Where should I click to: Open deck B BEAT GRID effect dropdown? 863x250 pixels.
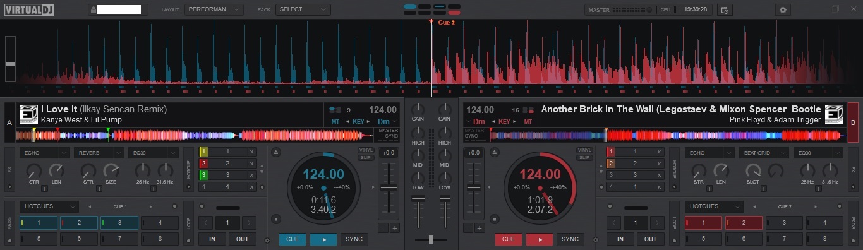pyautogui.click(x=764, y=153)
